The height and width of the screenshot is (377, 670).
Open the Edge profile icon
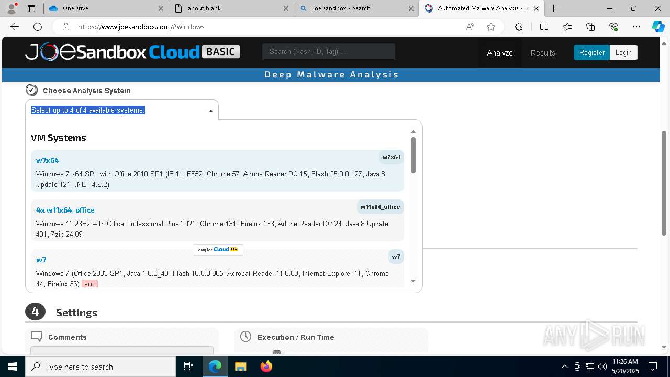tap(12, 8)
